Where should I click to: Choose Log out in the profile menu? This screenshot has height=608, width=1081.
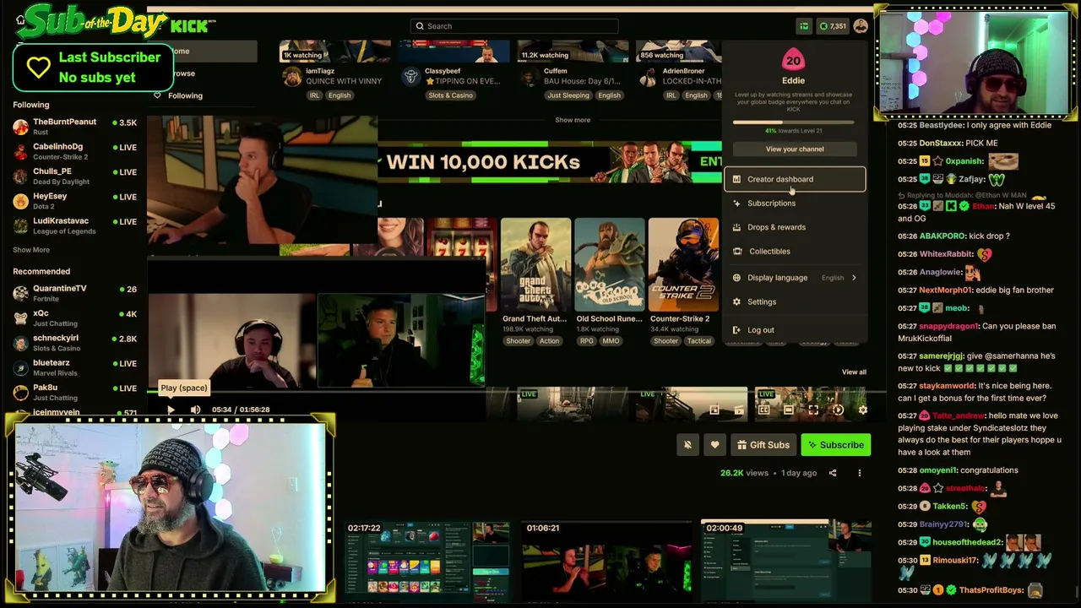[795, 330]
